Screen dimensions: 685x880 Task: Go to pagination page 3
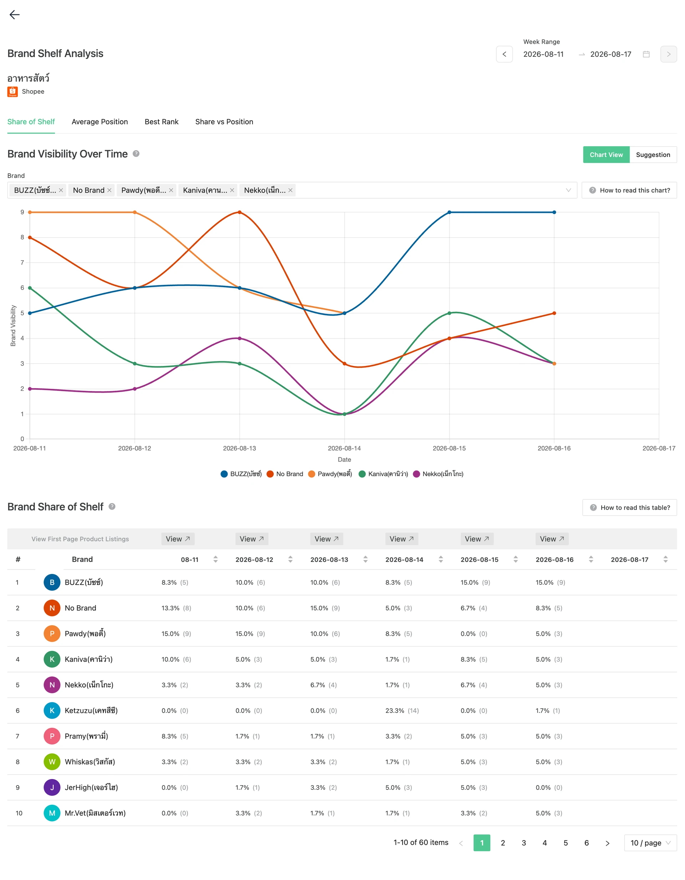524,843
